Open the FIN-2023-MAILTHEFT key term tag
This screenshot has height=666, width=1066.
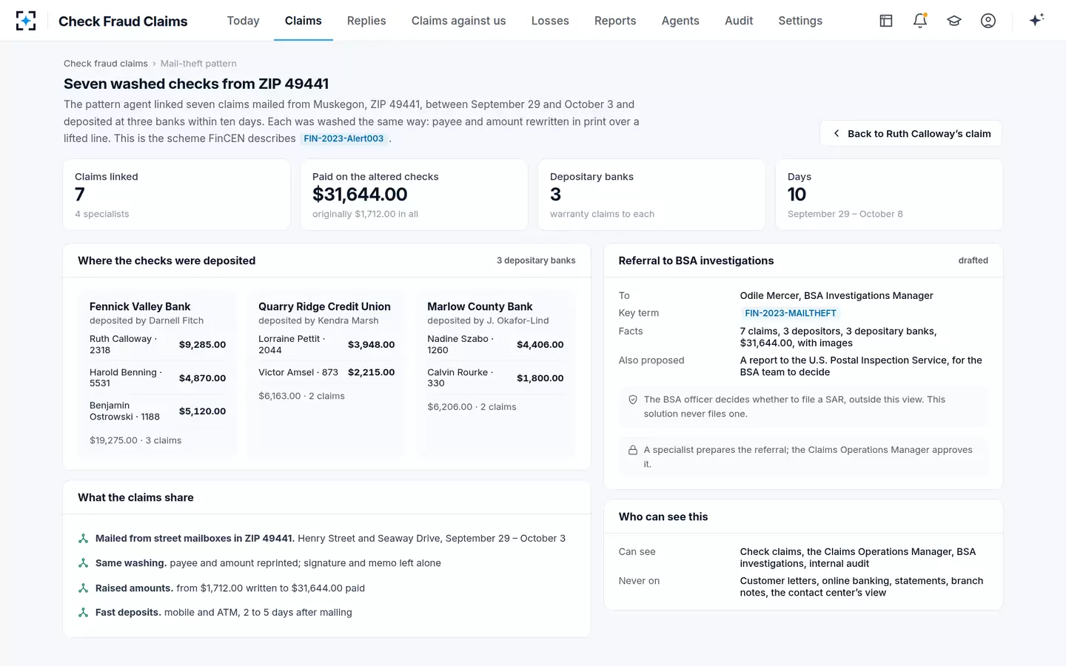(x=790, y=313)
